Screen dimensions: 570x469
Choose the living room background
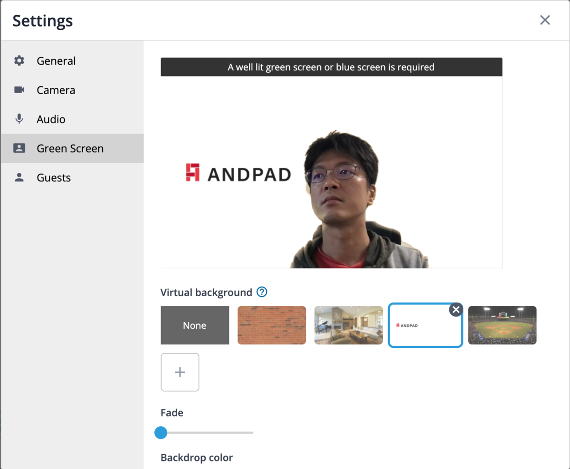point(349,325)
